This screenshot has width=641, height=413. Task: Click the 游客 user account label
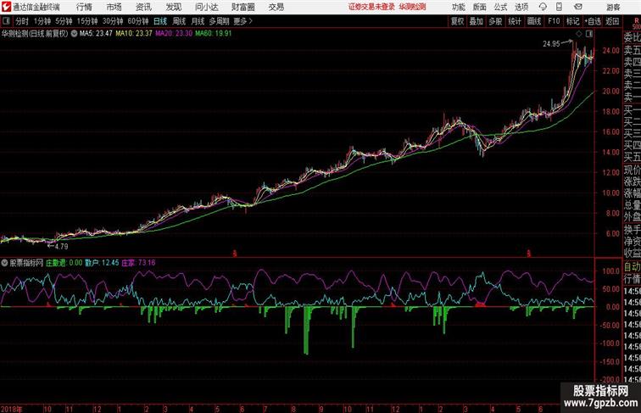click(613, 7)
